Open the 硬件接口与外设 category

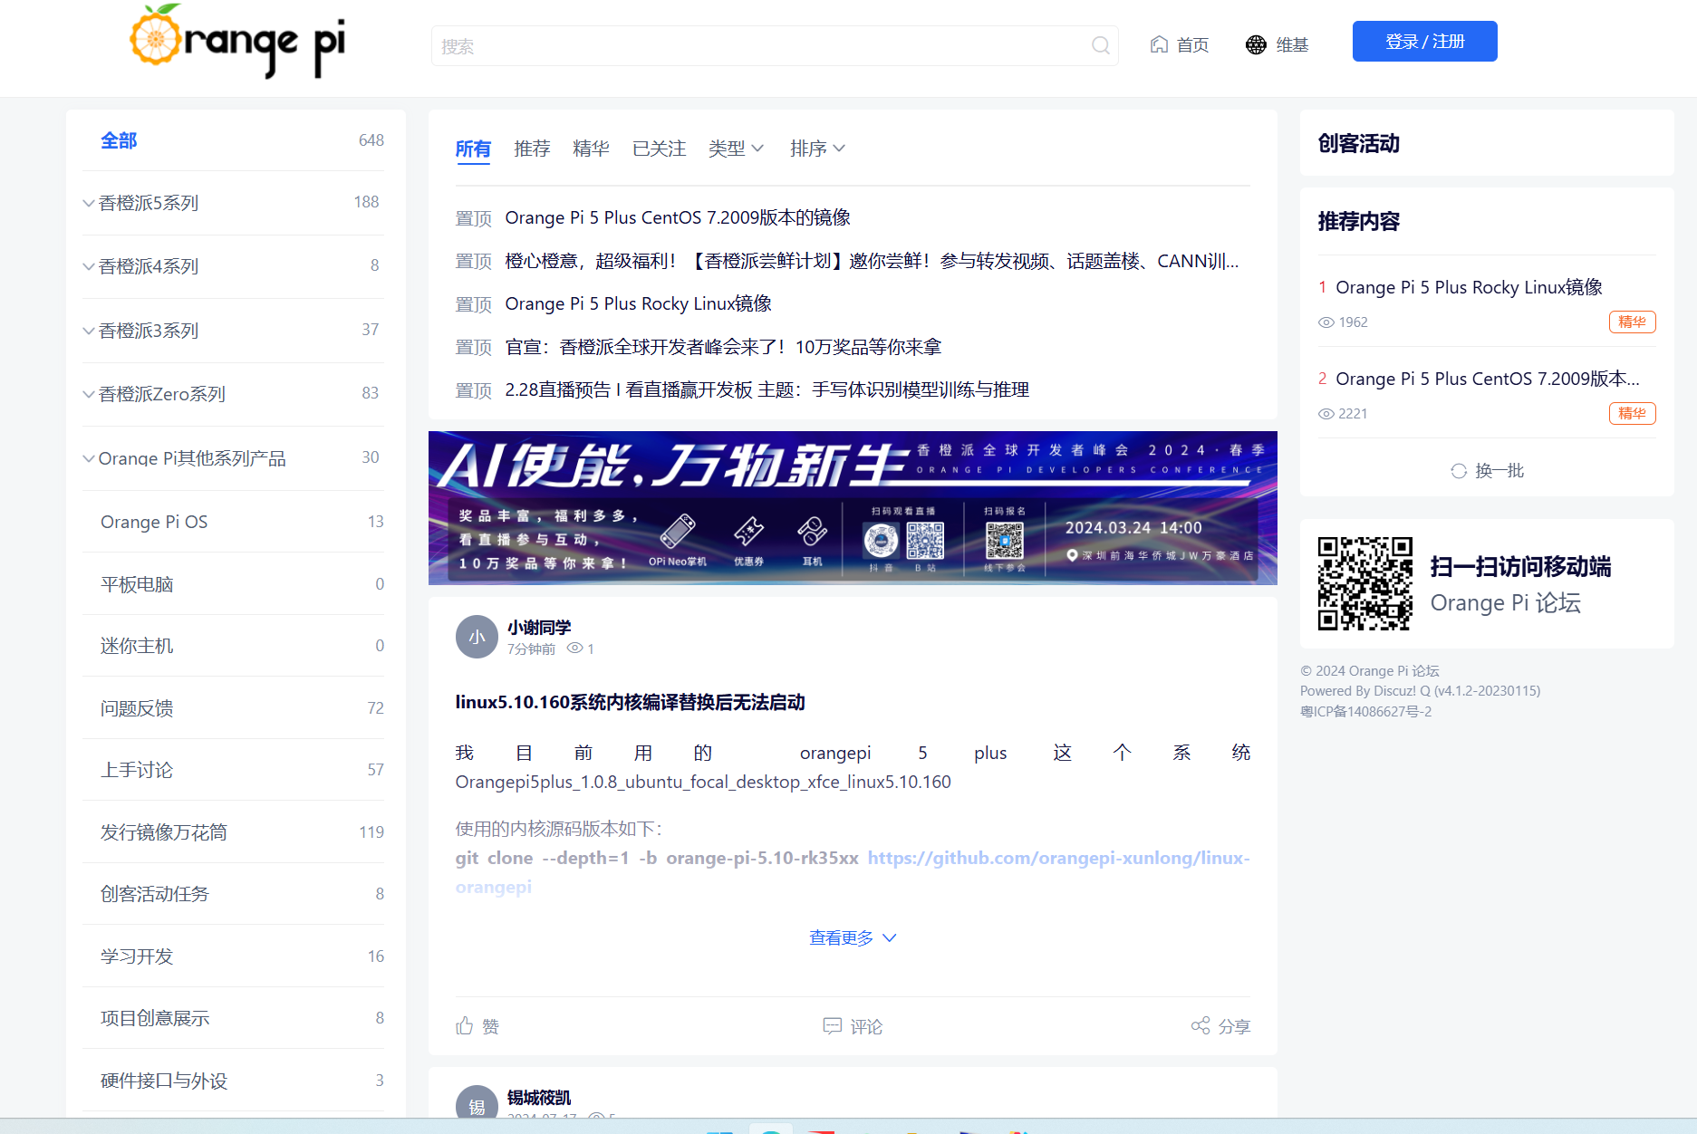(234, 1081)
